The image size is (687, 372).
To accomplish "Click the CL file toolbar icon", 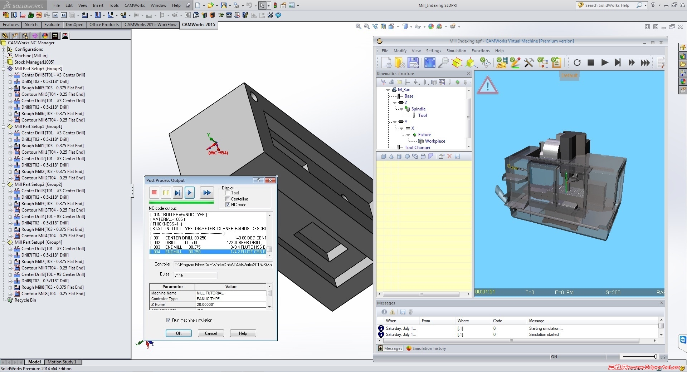I will pyautogui.click(x=64, y=15).
